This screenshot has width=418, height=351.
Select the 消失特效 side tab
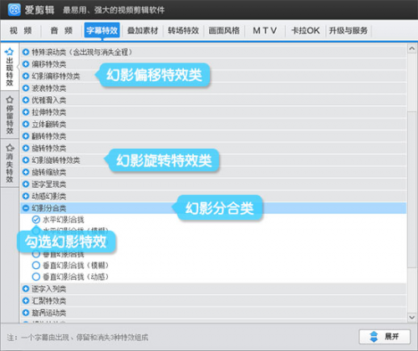(9, 163)
